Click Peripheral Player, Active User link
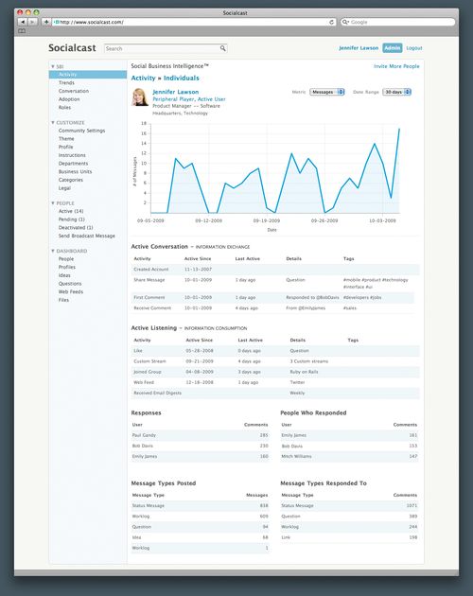This screenshot has width=473, height=596. (x=189, y=98)
